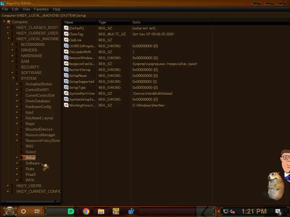Click the data 'Sysprep\sysprep.exe /respecialize /quiet'
The height and width of the screenshot is (217, 290).
165,64
